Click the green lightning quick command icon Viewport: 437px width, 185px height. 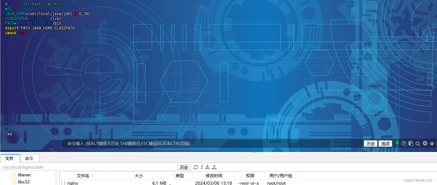(397, 143)
